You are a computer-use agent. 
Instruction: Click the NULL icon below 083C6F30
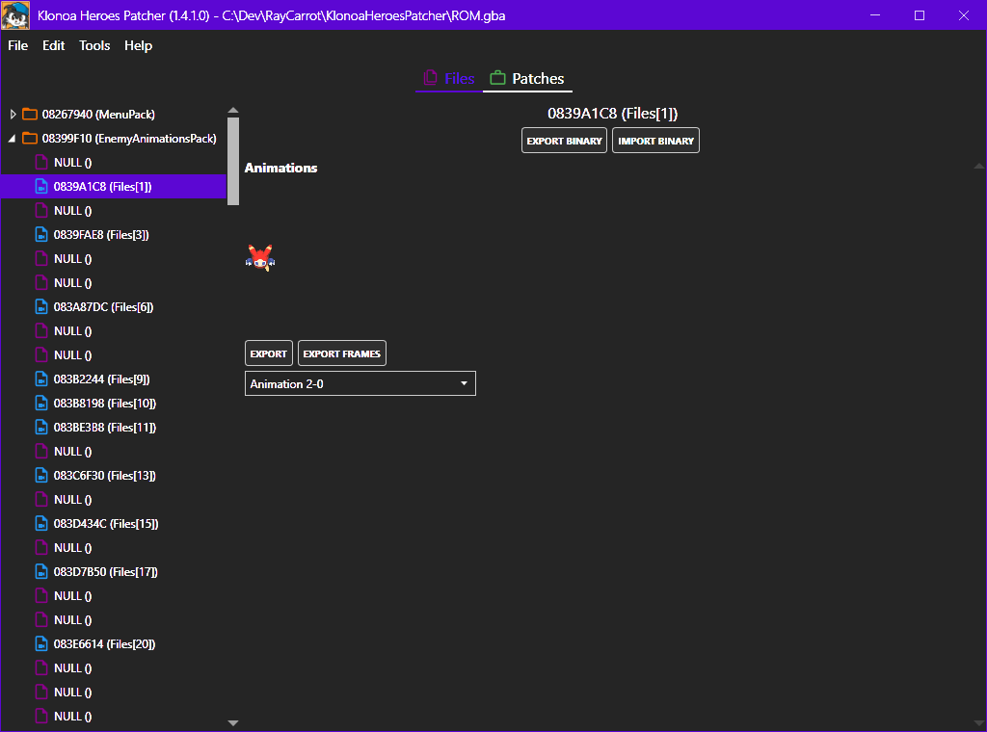[x=41, y=500]
